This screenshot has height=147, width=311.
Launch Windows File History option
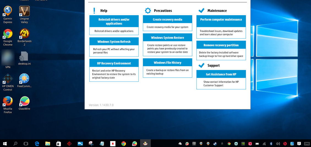click(x=167, y=63)
